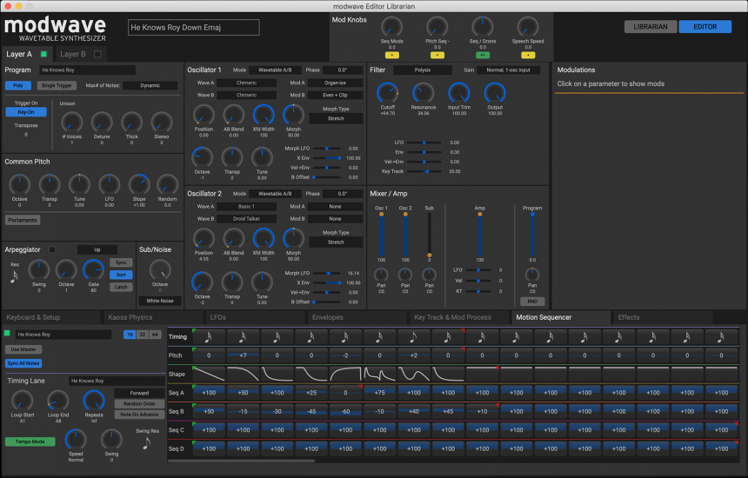The height and width of the screenshot is (478, 748).
Task: Click the EDITOR button
Action: (x=705, y=27)
